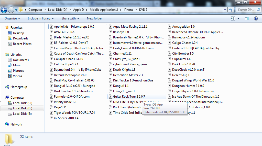262x146 pixels.
Task: Open the recent pages dropdown arrow
Action: [16, 10]
